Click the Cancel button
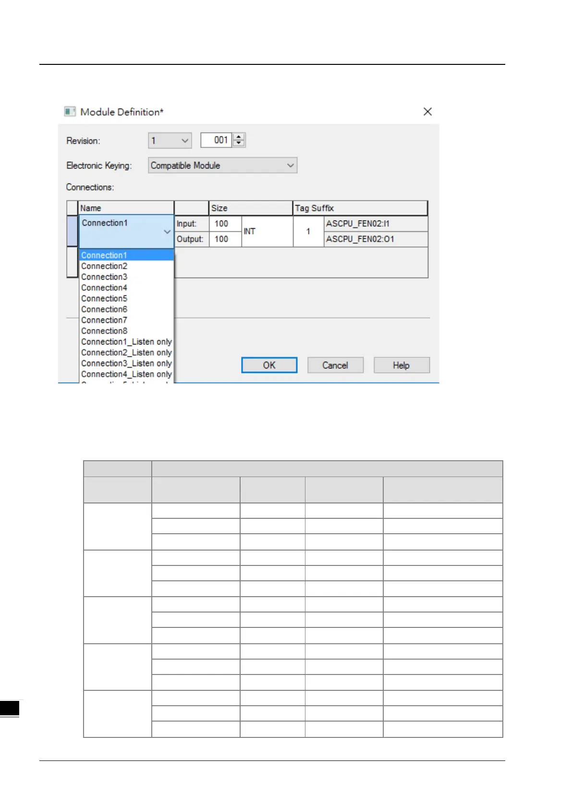The image size is (572, 809). (335, 365)
